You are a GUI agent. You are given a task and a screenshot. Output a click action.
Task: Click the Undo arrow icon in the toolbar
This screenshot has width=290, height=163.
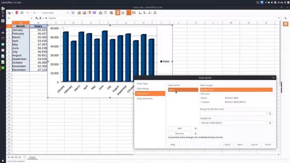click(28, 13)
